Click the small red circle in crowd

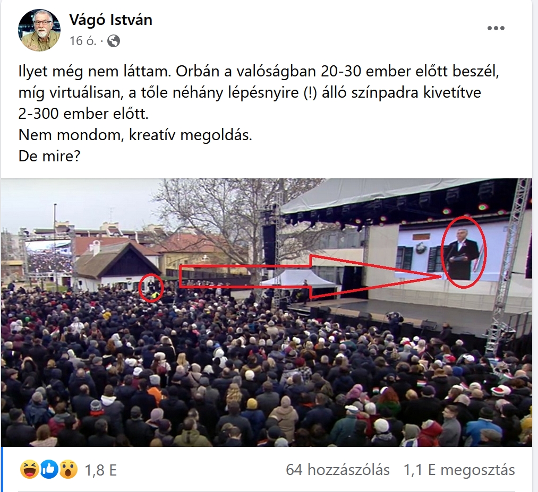coord(151,288)
